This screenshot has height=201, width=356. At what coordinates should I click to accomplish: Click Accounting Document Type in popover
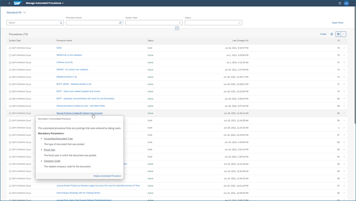tap(59, 139)
